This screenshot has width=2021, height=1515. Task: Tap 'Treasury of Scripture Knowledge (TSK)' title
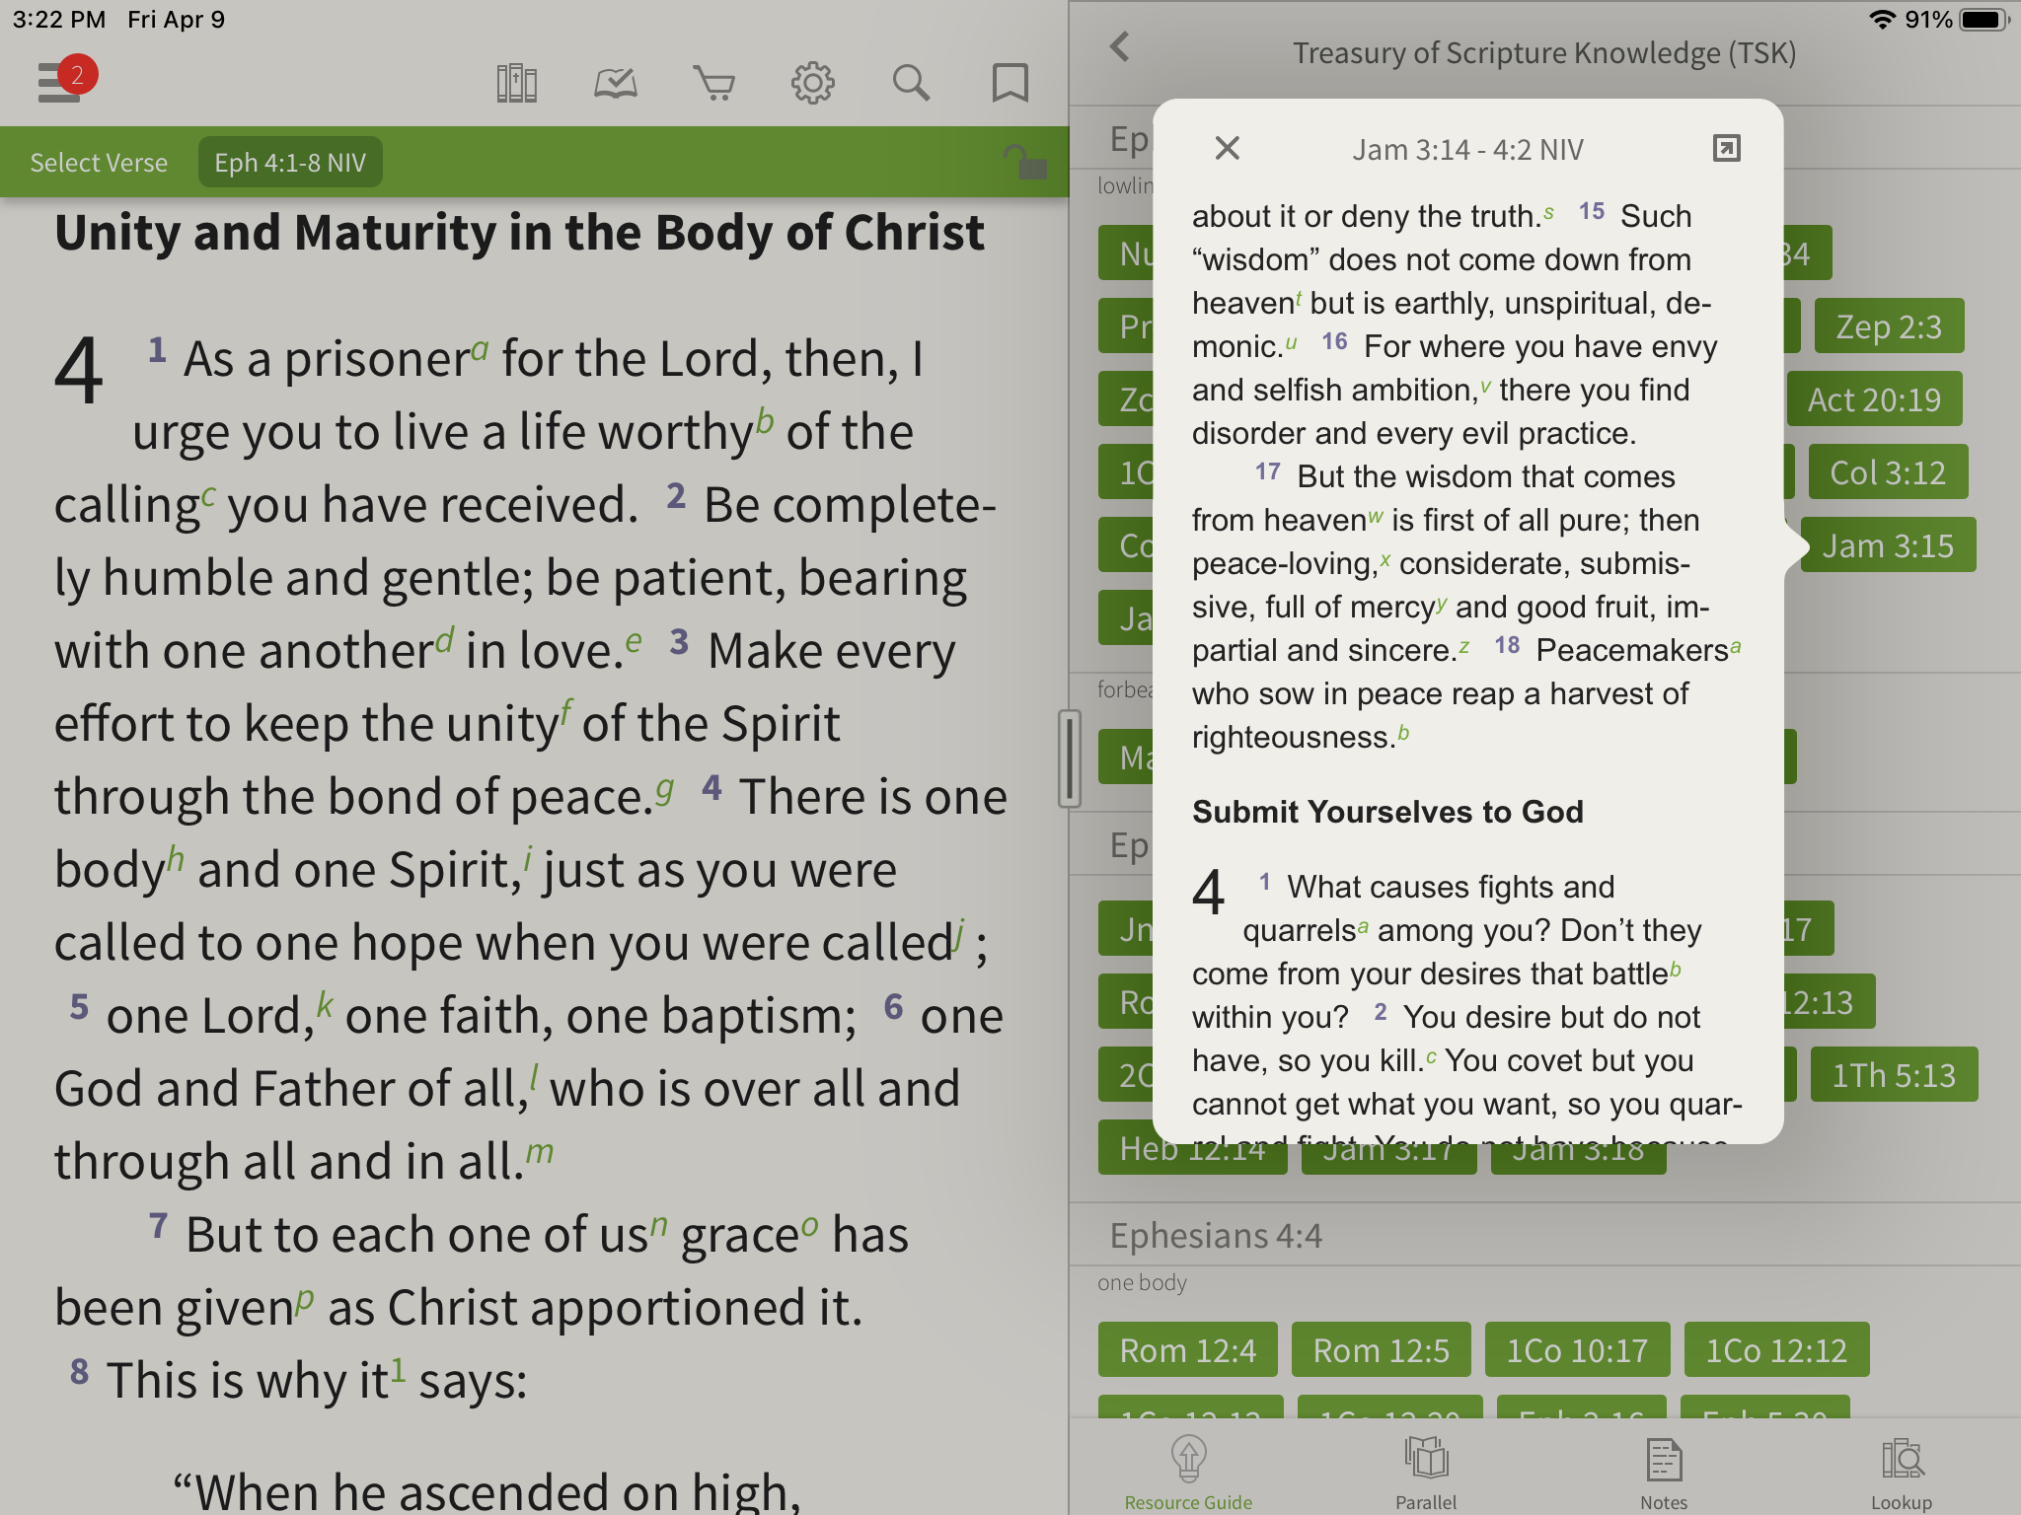(1544, 52)
